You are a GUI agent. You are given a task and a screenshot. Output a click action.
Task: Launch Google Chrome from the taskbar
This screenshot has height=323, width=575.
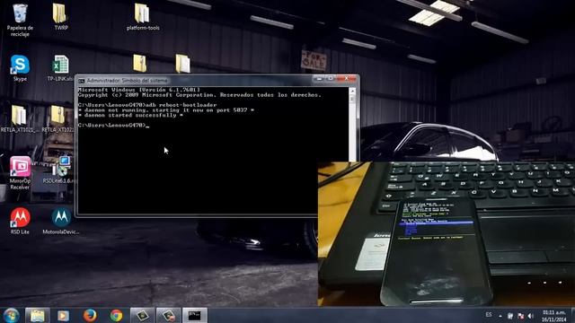(x=116, y=315)
